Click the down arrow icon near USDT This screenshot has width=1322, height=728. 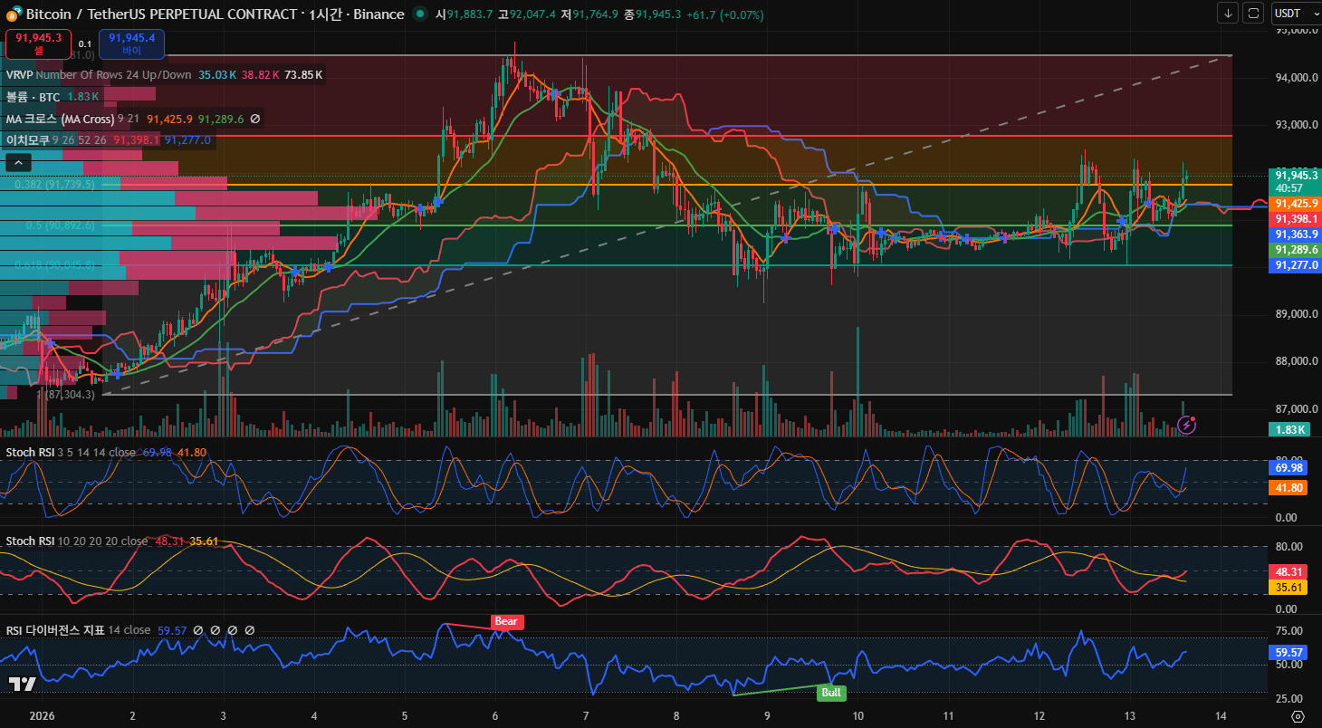coord(1228,13)
